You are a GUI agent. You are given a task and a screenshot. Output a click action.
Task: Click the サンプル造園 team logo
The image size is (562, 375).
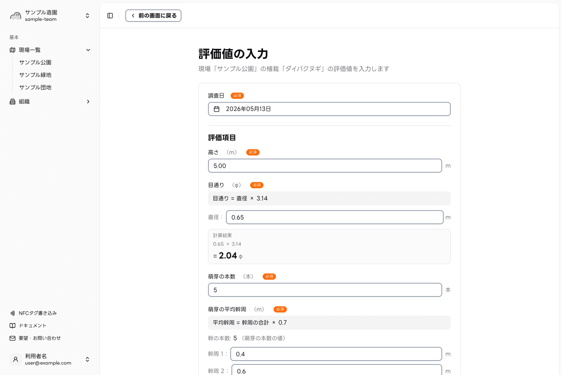click(16, 16)
